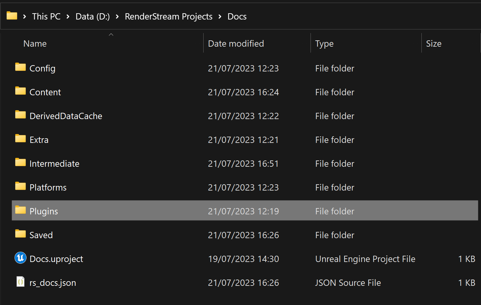This screenshot has width=481, height=305.
Task: Expand the chevron after This PC
Action: click(x=68, y=17)
